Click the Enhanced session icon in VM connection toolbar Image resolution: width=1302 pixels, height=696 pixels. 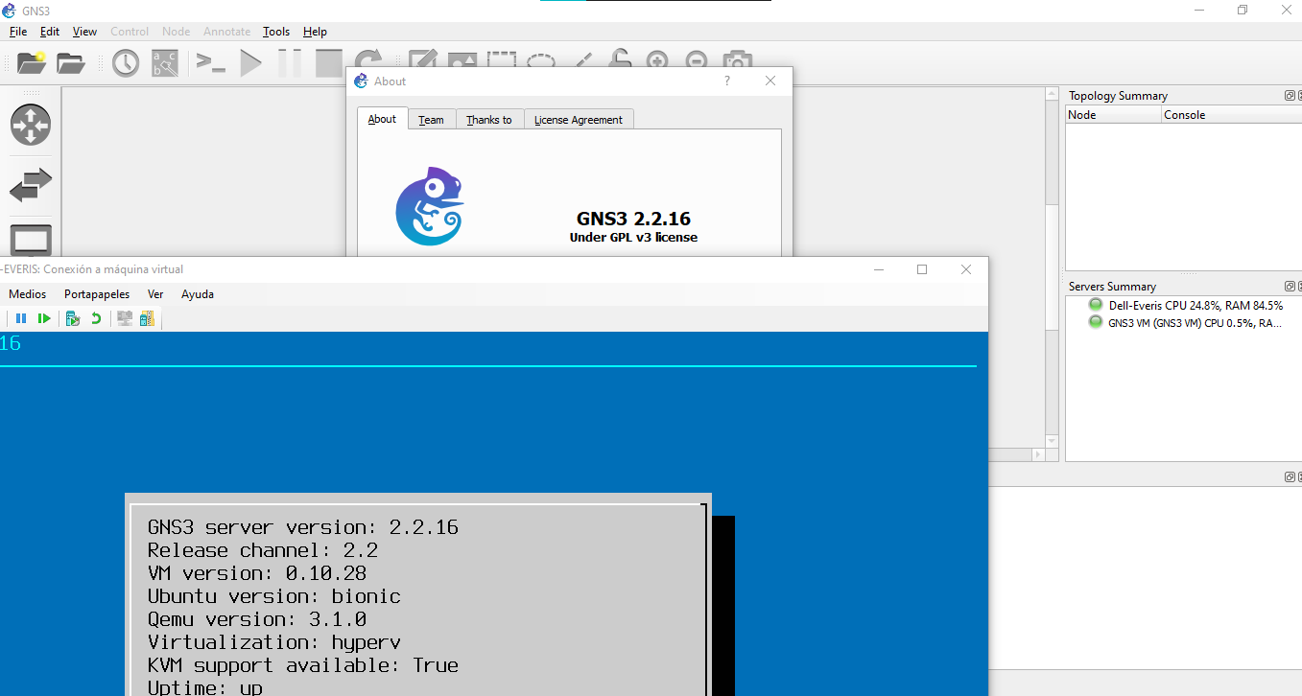click(x=125, y=318)
